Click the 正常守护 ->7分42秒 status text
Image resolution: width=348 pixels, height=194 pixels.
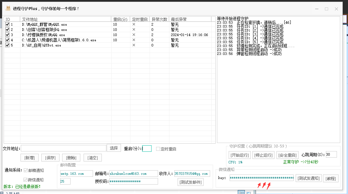pyautogui.click(x=301, y=162)
